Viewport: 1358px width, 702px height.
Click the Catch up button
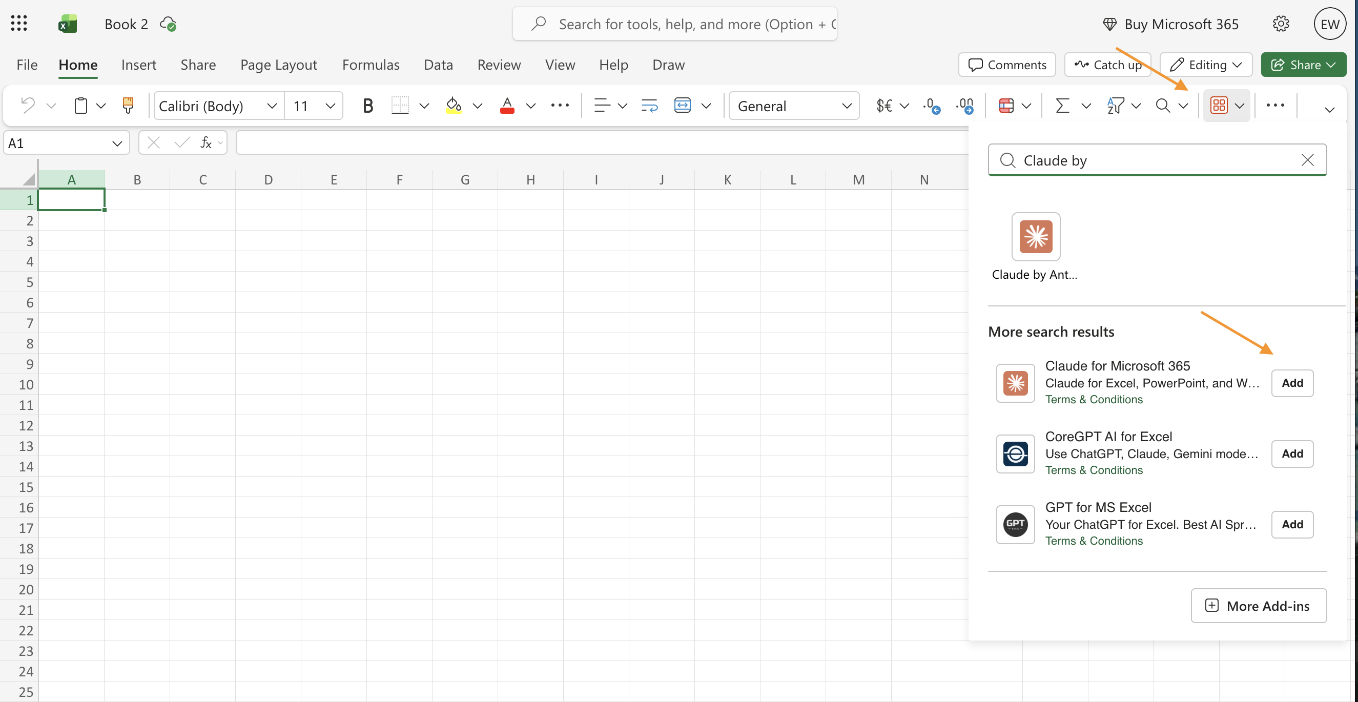coord(1107,64)
